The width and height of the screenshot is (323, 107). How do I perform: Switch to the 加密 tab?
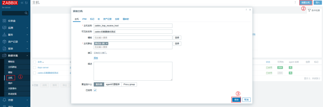[117, 19]
